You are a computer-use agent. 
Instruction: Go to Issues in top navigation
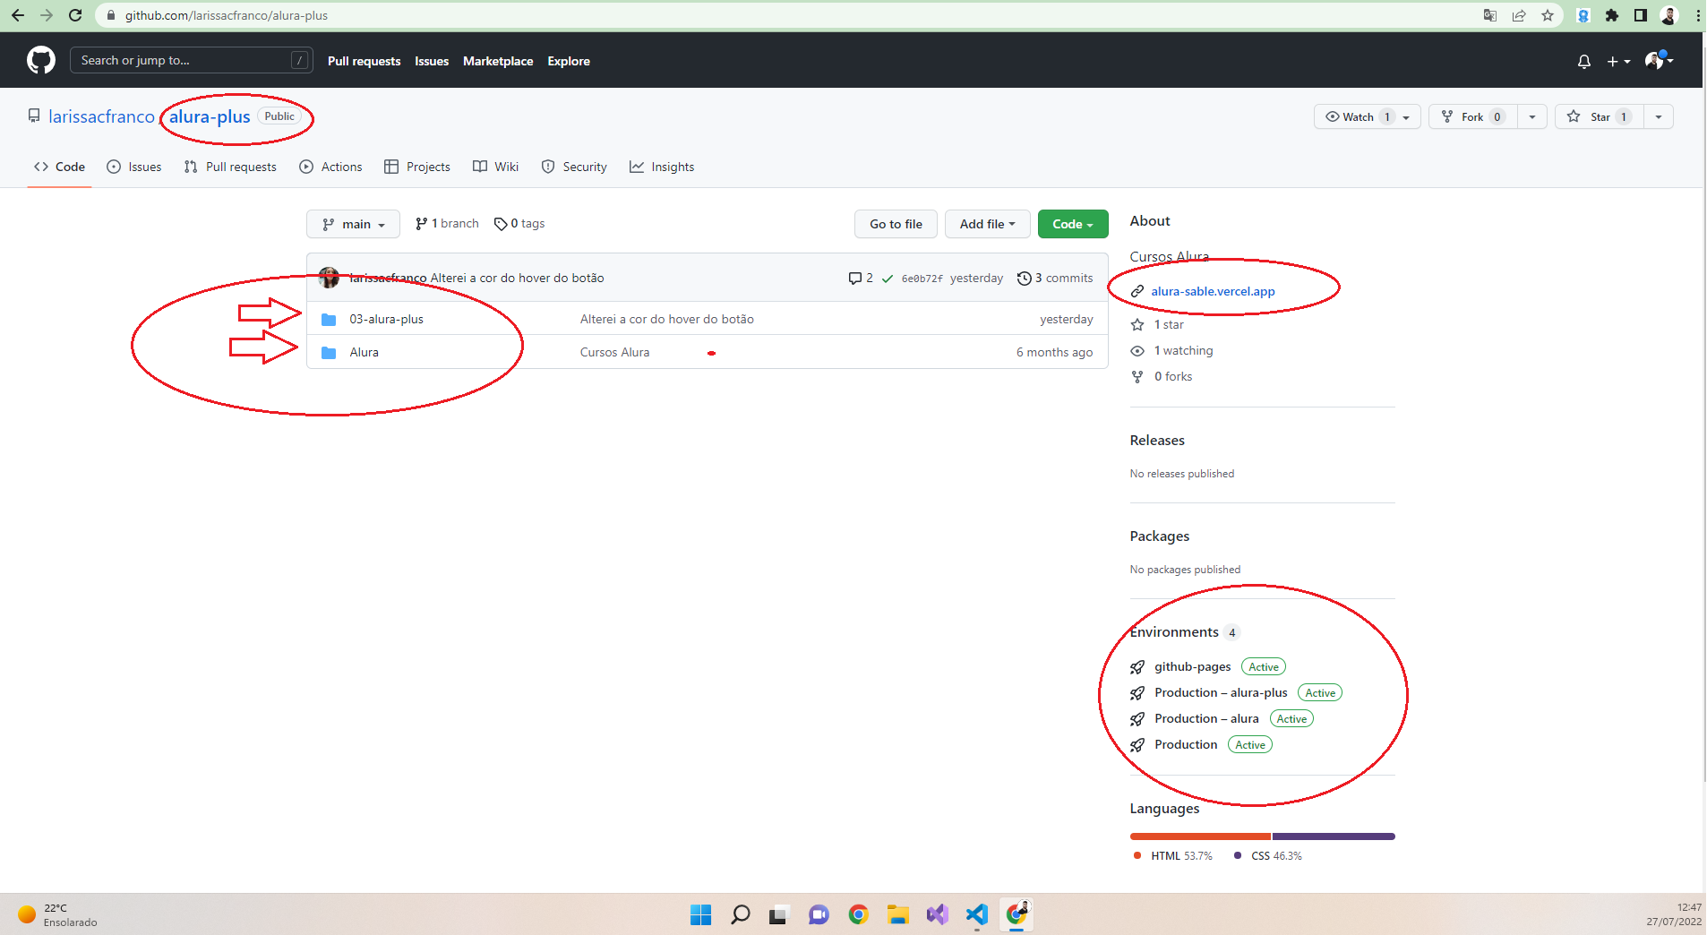pos(432,61)
